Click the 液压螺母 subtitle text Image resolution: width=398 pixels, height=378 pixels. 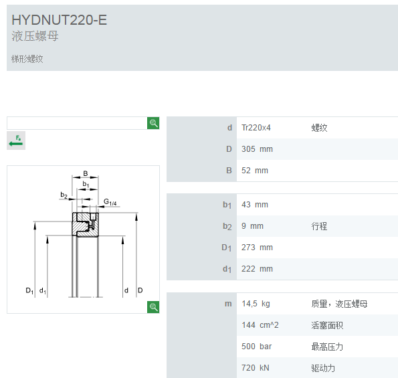pyautogui.click(x=35, y=36)
